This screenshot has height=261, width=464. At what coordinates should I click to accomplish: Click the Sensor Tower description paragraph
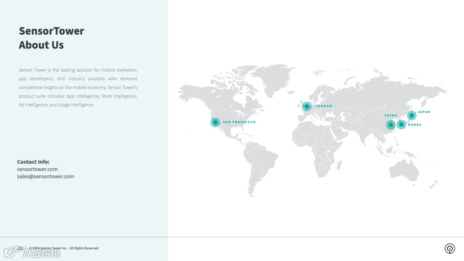coord(78,88)
